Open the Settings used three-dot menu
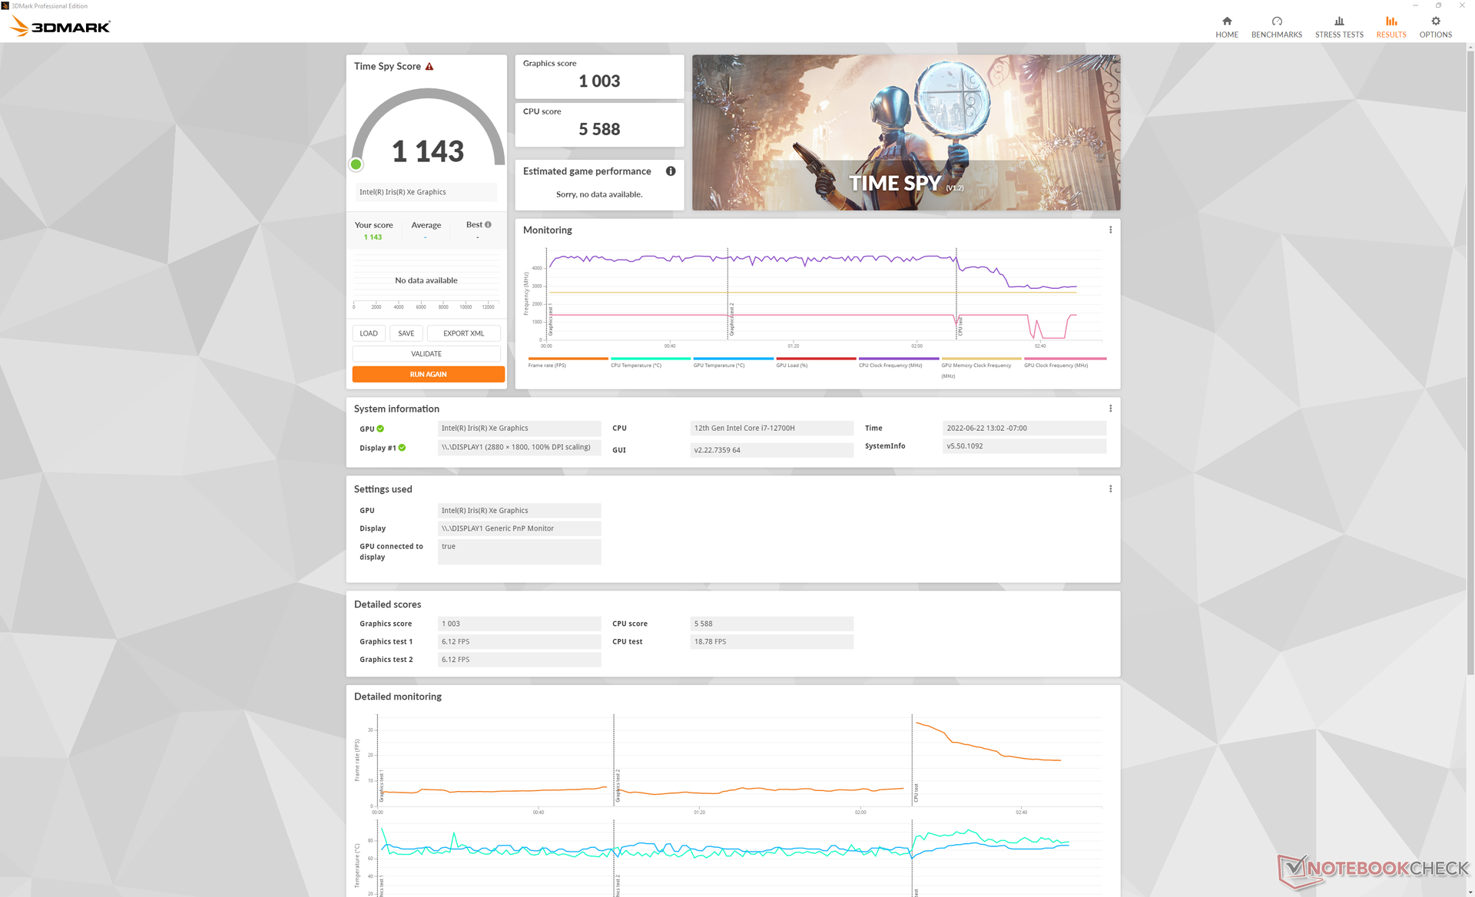The height and width of the screenshot is (897, 1475). pos(1110,489)
